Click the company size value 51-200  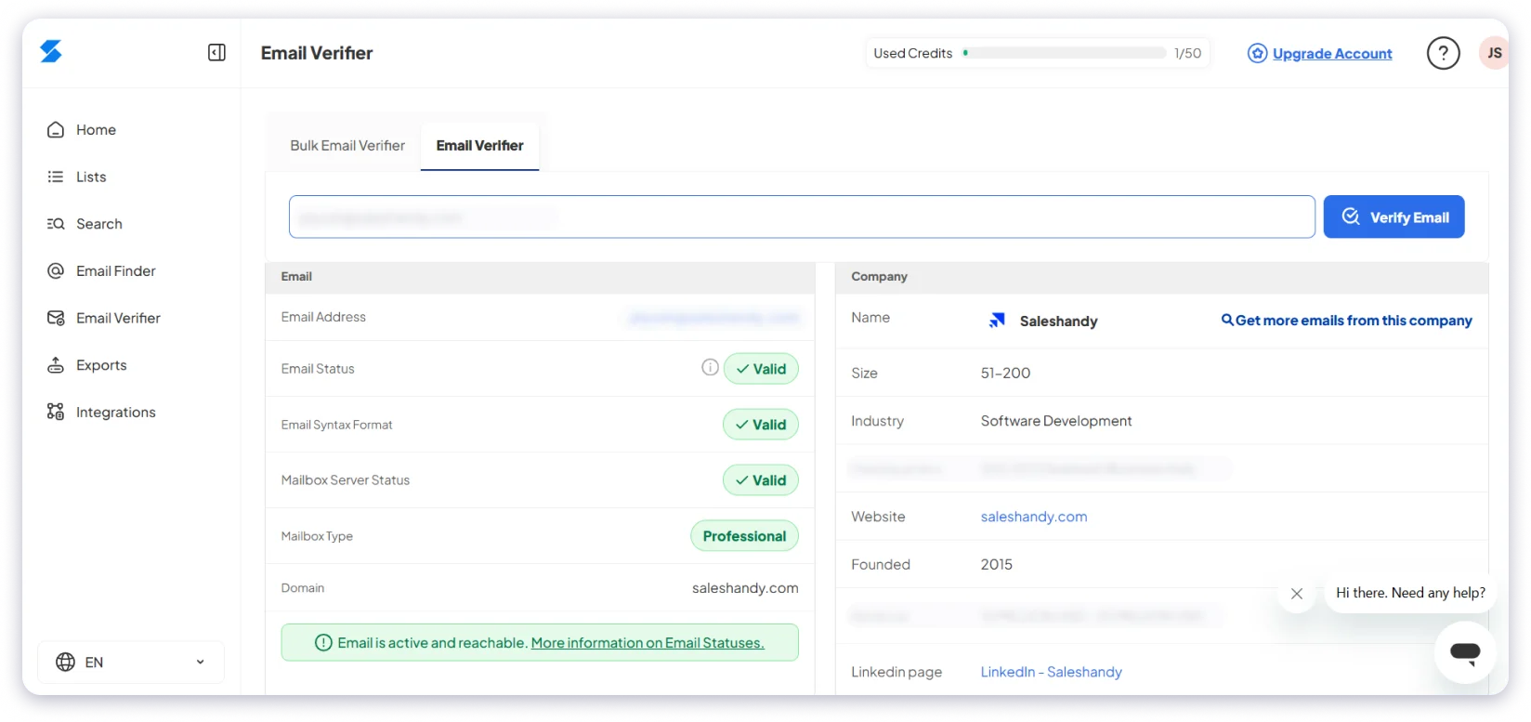(x=1005, y=373)
